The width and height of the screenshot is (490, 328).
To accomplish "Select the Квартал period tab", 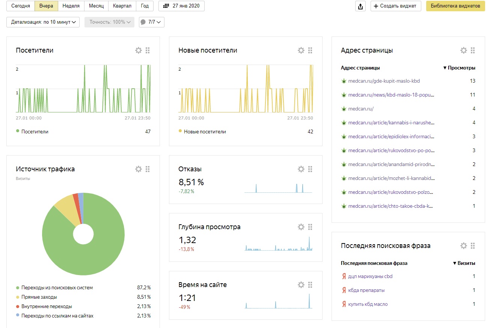I will (x=122, y=6).
